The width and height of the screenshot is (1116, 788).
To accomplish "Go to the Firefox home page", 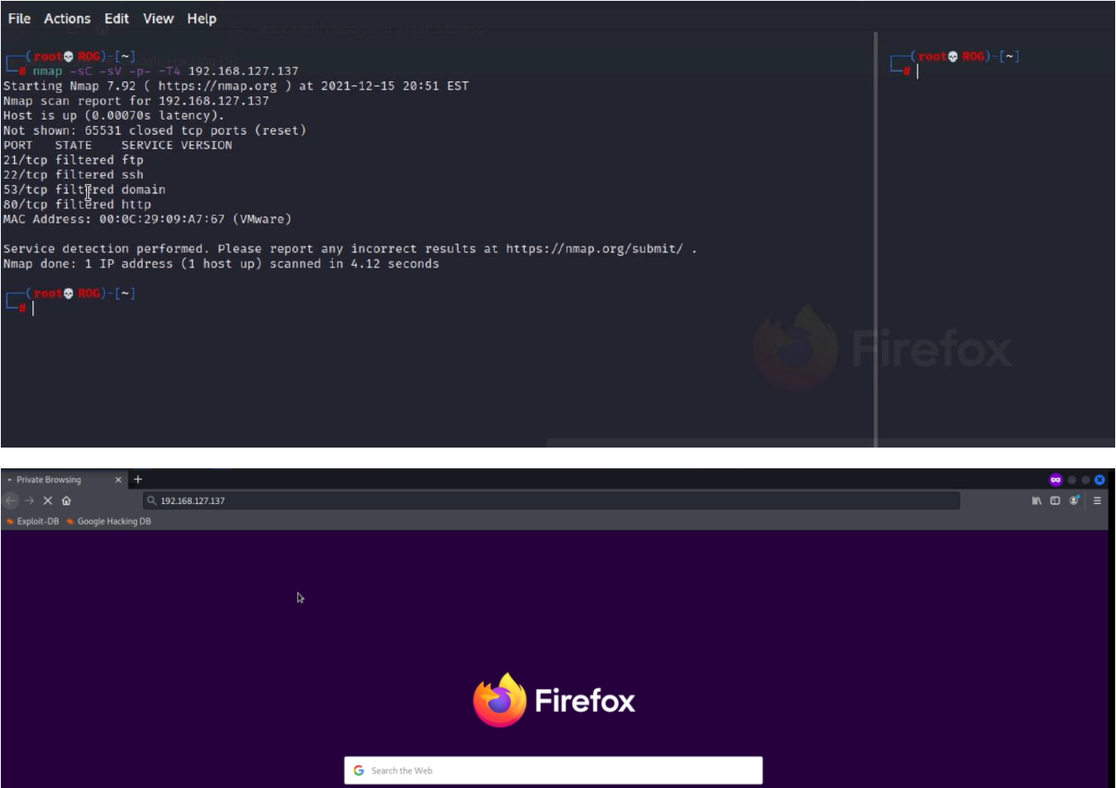I will pos(66,501).
